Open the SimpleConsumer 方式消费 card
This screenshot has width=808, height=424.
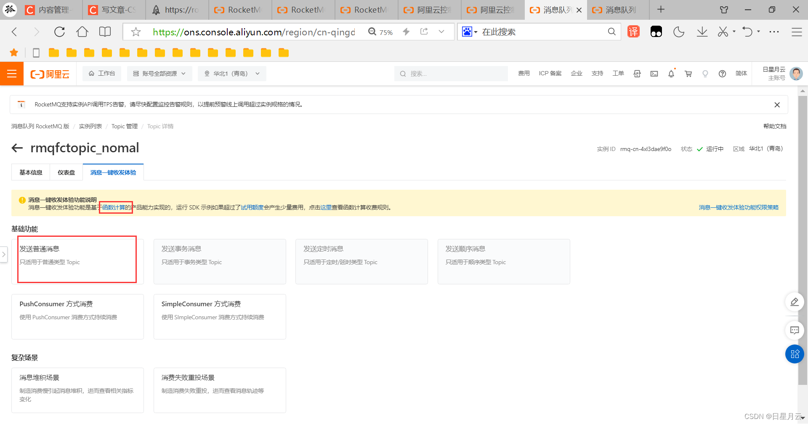coord(220,317)
